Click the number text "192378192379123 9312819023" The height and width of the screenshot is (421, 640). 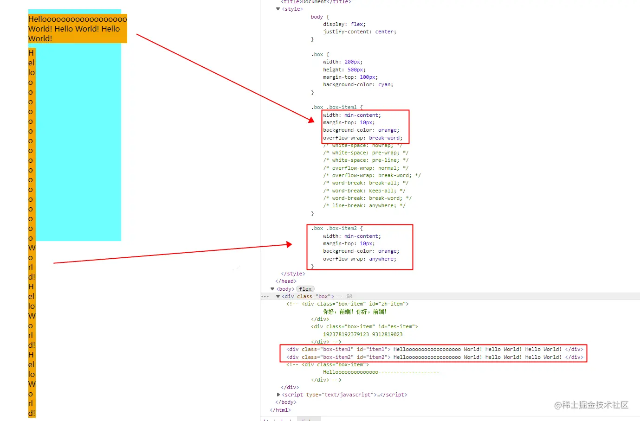coord(363,334)
